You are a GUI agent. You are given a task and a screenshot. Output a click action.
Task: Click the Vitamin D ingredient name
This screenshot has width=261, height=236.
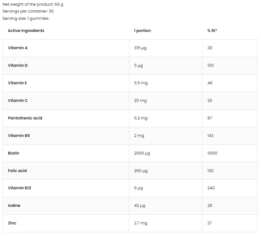(18, 66)
